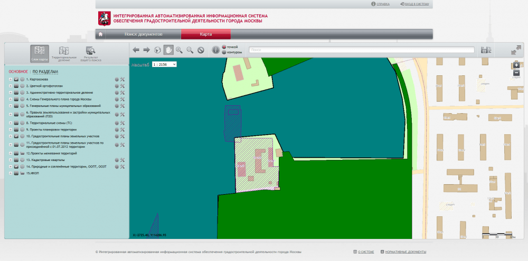528x261 pixels.
Task: Open НОРМАТИВНЫЕ ДОКУМЕНТЫ link in footer
Action: click(406, 252)
